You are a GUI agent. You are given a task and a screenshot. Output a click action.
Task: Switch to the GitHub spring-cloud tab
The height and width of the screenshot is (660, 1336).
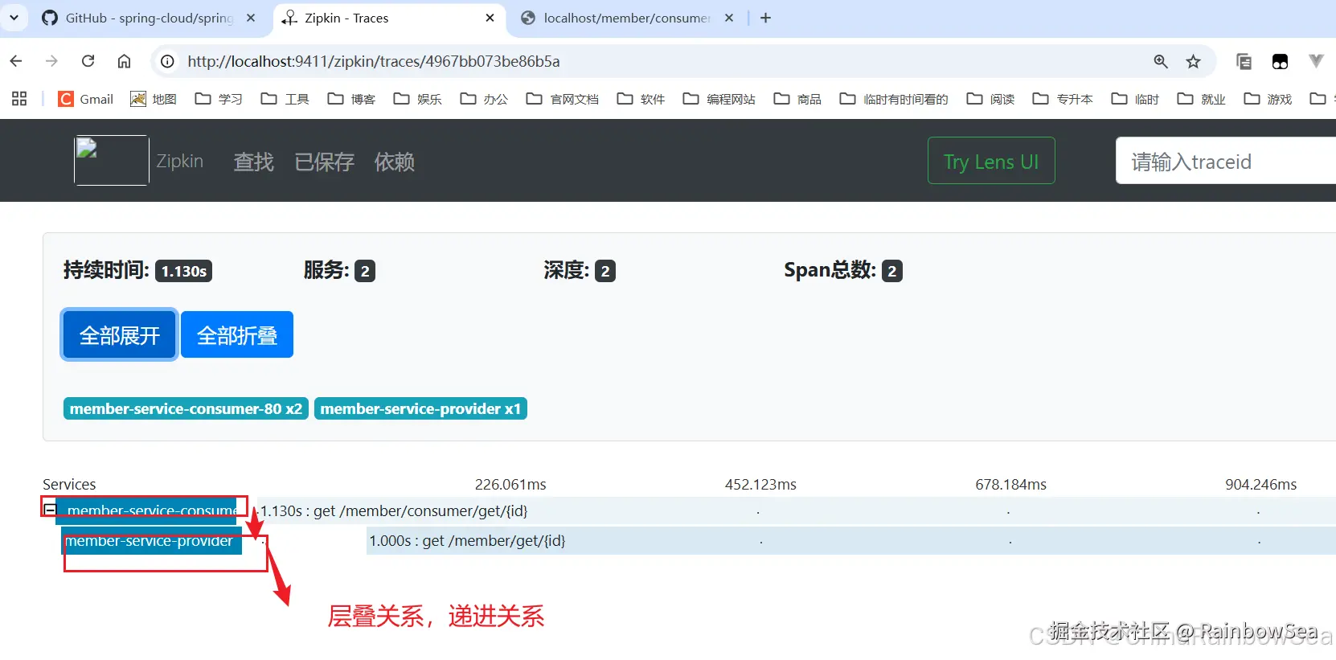pyautogui.click(x=149, y=18)
